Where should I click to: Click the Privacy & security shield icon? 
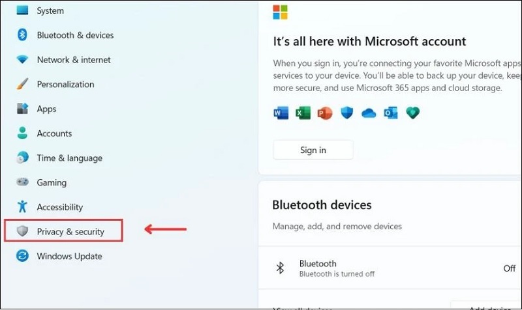coord(23,231)
